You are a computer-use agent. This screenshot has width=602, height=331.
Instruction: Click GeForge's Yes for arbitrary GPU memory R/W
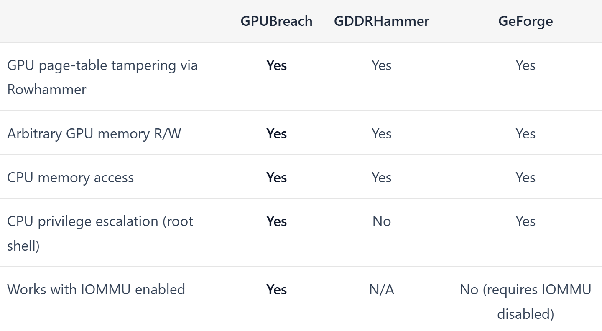525,133
